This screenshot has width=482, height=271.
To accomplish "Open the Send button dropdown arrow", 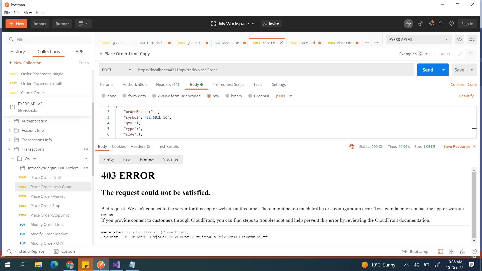I will click(x=444, y=70).
